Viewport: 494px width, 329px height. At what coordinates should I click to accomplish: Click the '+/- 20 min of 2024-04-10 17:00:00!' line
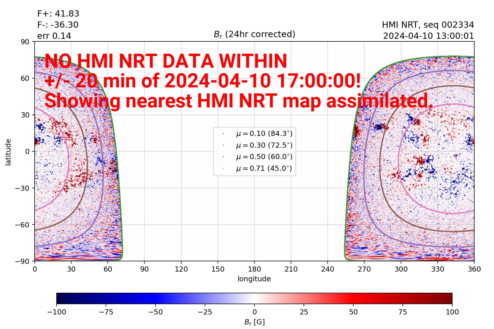203,81
